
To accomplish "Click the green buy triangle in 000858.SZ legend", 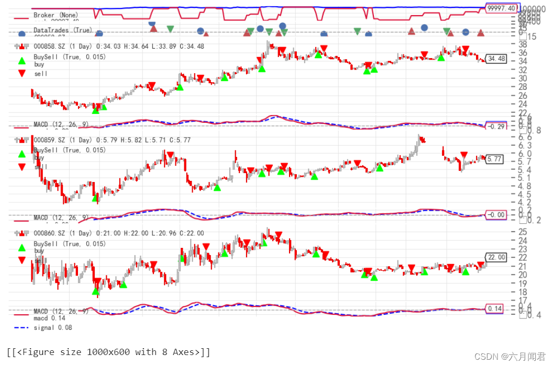I will (x=22, y=61).
